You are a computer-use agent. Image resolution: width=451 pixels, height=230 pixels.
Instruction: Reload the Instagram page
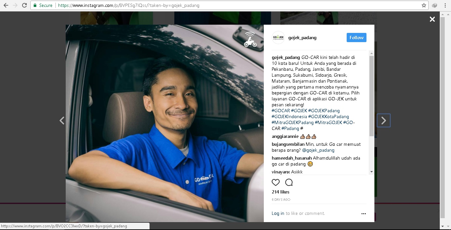click(x=24, y=5)
